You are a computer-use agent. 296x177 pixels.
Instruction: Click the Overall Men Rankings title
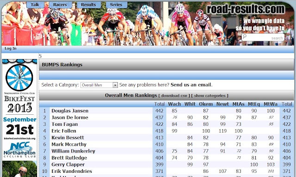click(131, 95)
